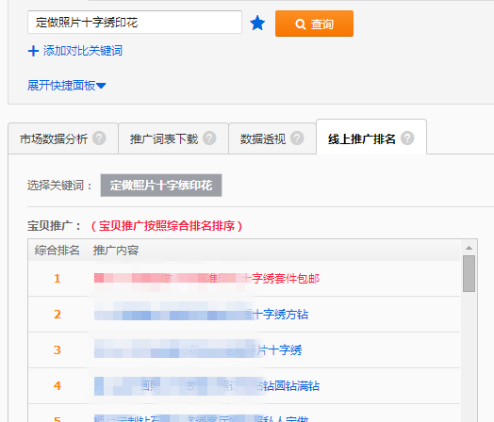Click rank number 3 cell

[57, 349]
